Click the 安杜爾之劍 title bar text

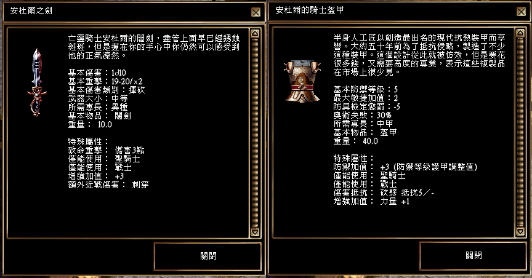coord(31,11)
